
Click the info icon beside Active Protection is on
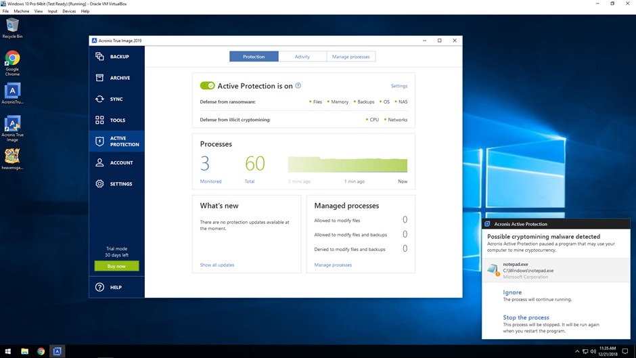point(298,86)
